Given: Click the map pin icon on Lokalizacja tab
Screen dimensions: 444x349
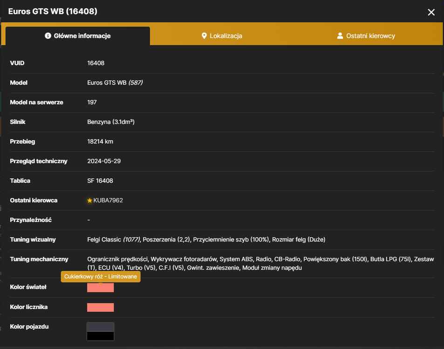Looking at the screenshot, I should (204, 36).
